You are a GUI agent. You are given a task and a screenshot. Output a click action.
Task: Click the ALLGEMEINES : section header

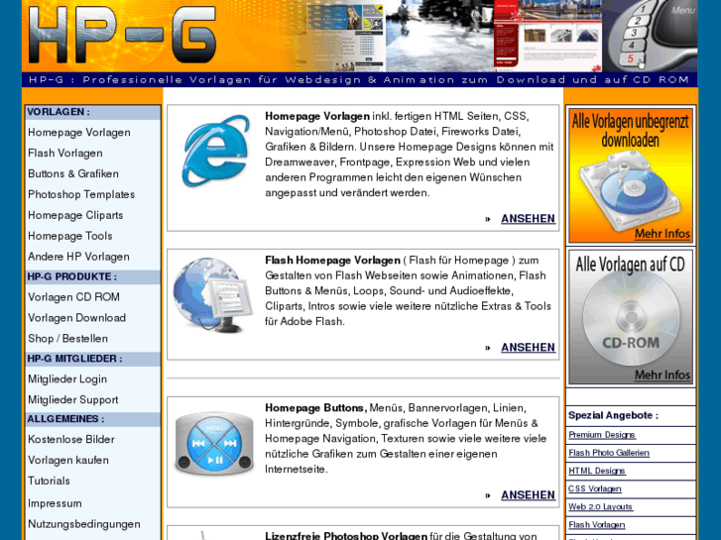(92, 419)
